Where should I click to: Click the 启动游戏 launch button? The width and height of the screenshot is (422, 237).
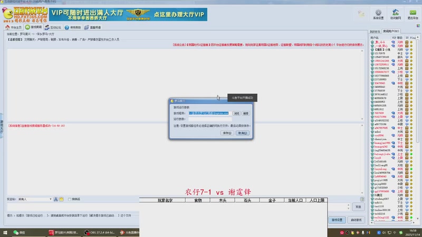tap(356, 220)
